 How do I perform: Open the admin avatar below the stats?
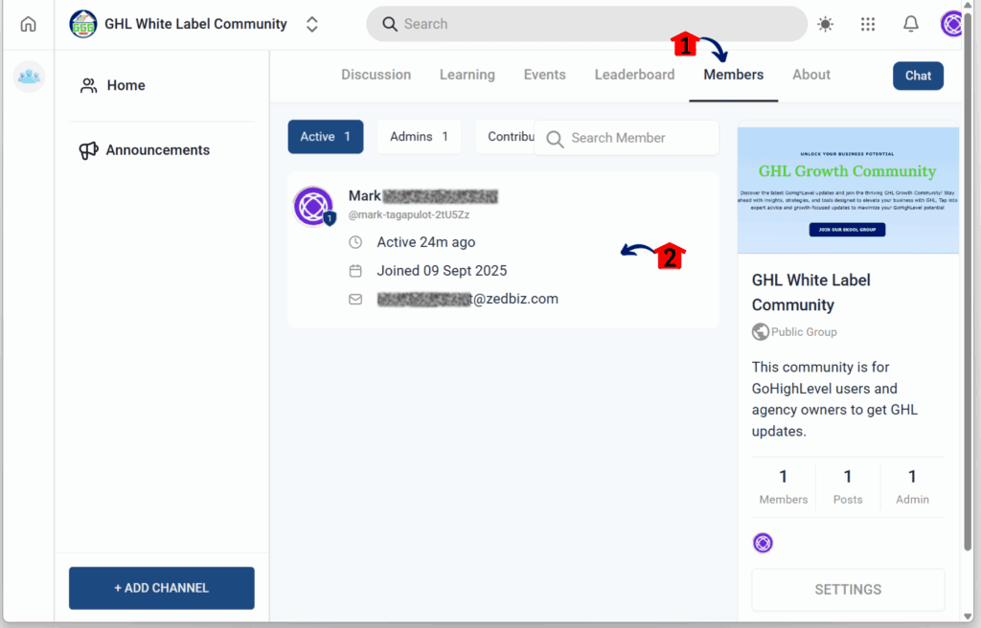[x=763, y=543]
